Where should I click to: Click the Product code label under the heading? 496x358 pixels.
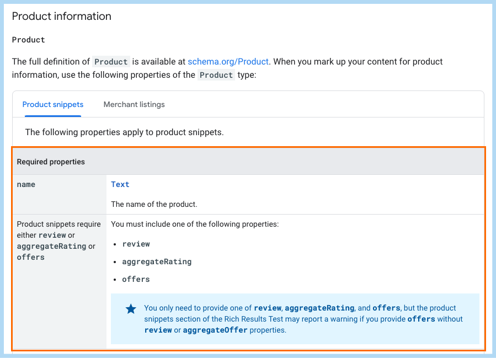pyautogui.click(x=29, y=40)
